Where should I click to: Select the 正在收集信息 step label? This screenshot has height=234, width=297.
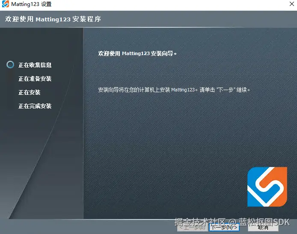[35, 65]
